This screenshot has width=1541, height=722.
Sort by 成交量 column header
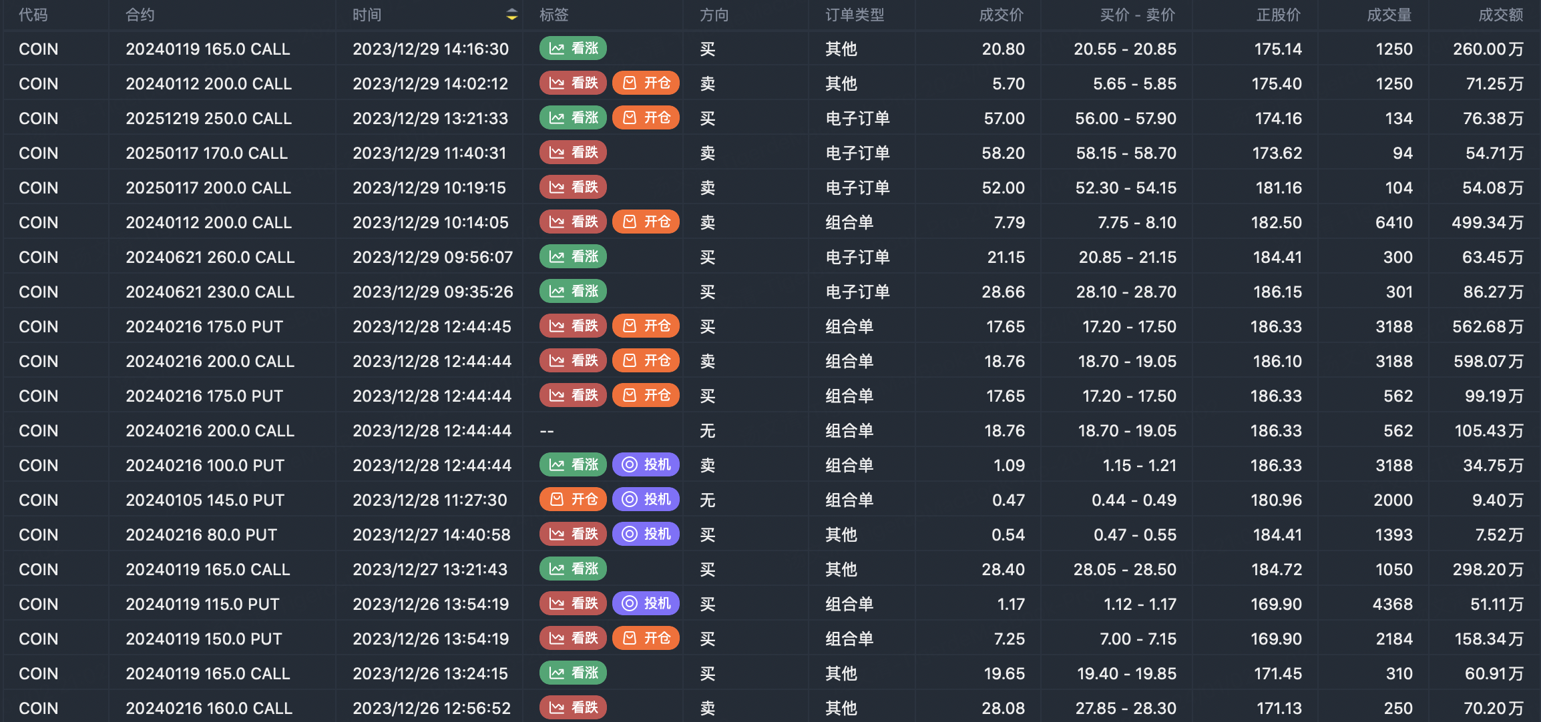coord(1389,15)
